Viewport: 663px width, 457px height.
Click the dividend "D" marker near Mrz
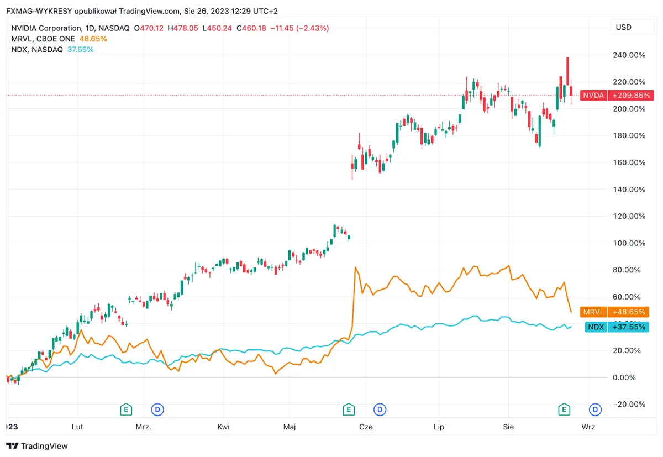157,409
